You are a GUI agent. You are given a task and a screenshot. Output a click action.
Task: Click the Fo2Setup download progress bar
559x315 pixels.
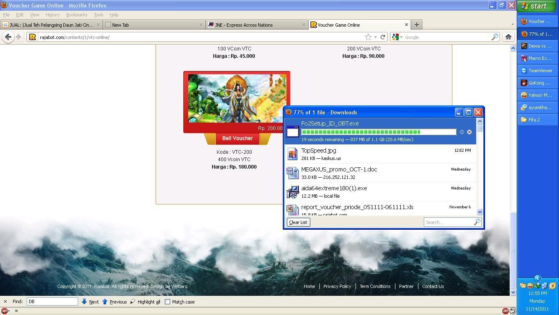tap(379, 132)
